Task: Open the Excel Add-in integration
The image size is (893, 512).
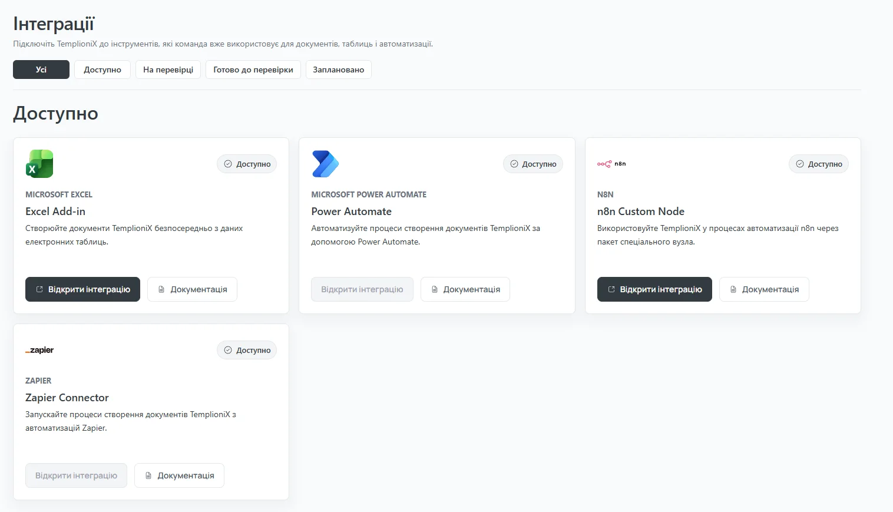Action: (x=82, y=289)
